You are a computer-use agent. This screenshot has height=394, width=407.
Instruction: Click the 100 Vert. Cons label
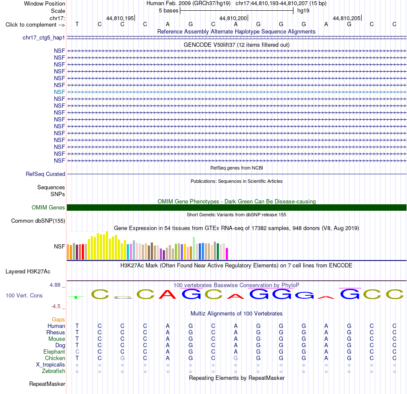tap(24, 295)
